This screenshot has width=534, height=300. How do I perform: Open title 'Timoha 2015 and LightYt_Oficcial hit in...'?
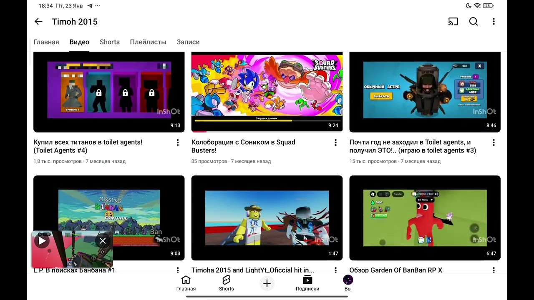point(253,270)
